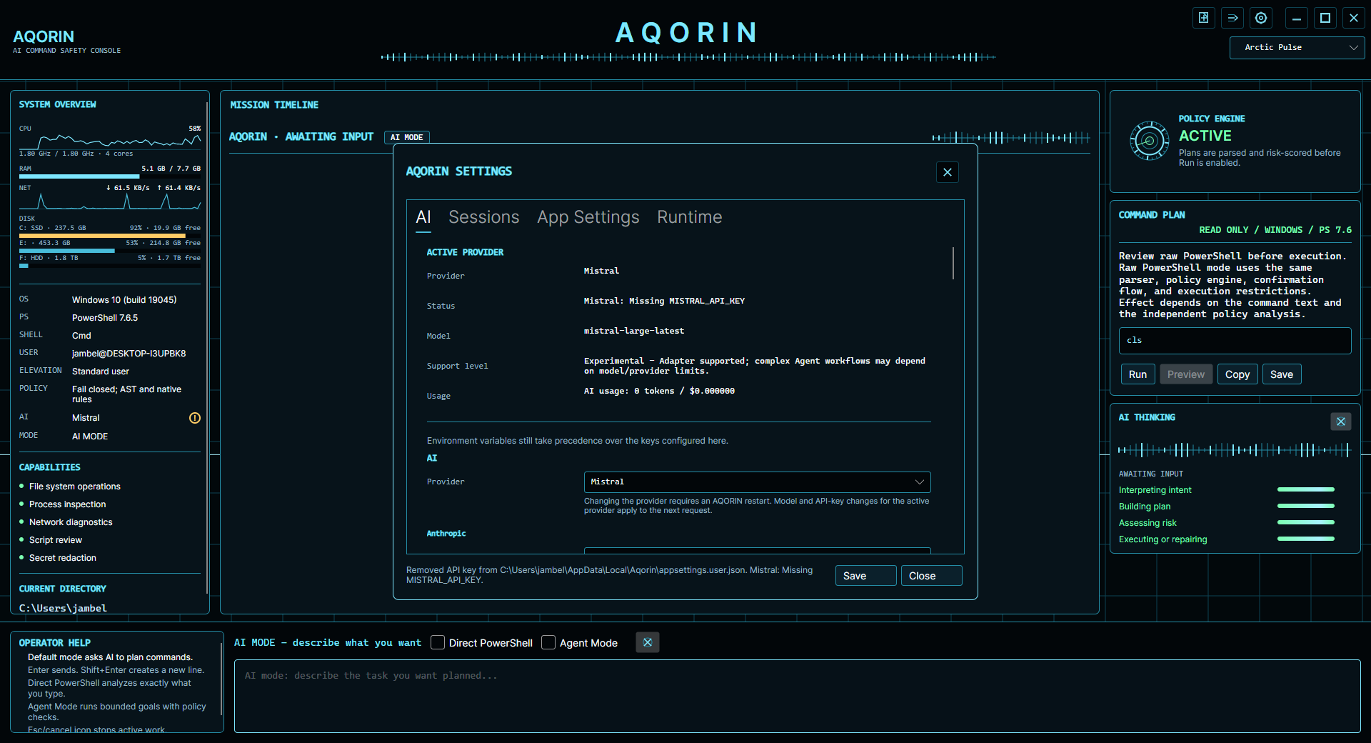Click the File system operations capability
Image resolution: width=1371 pixels, height=743 pixels.
[75, 487]
